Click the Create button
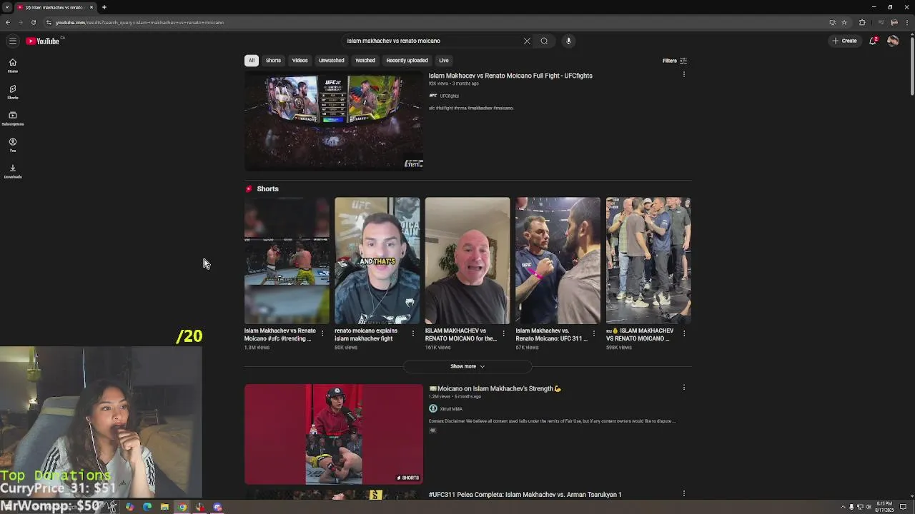Viewport: 915px width, 514px height. click(844, 41)
